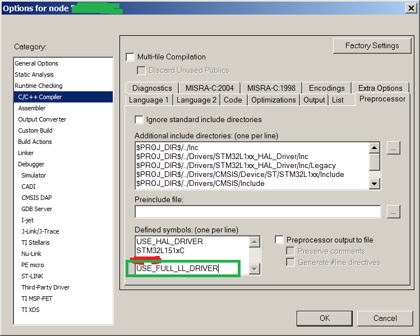
Task: Tick the Preserve comments checkbox
Action: (290, 251)
